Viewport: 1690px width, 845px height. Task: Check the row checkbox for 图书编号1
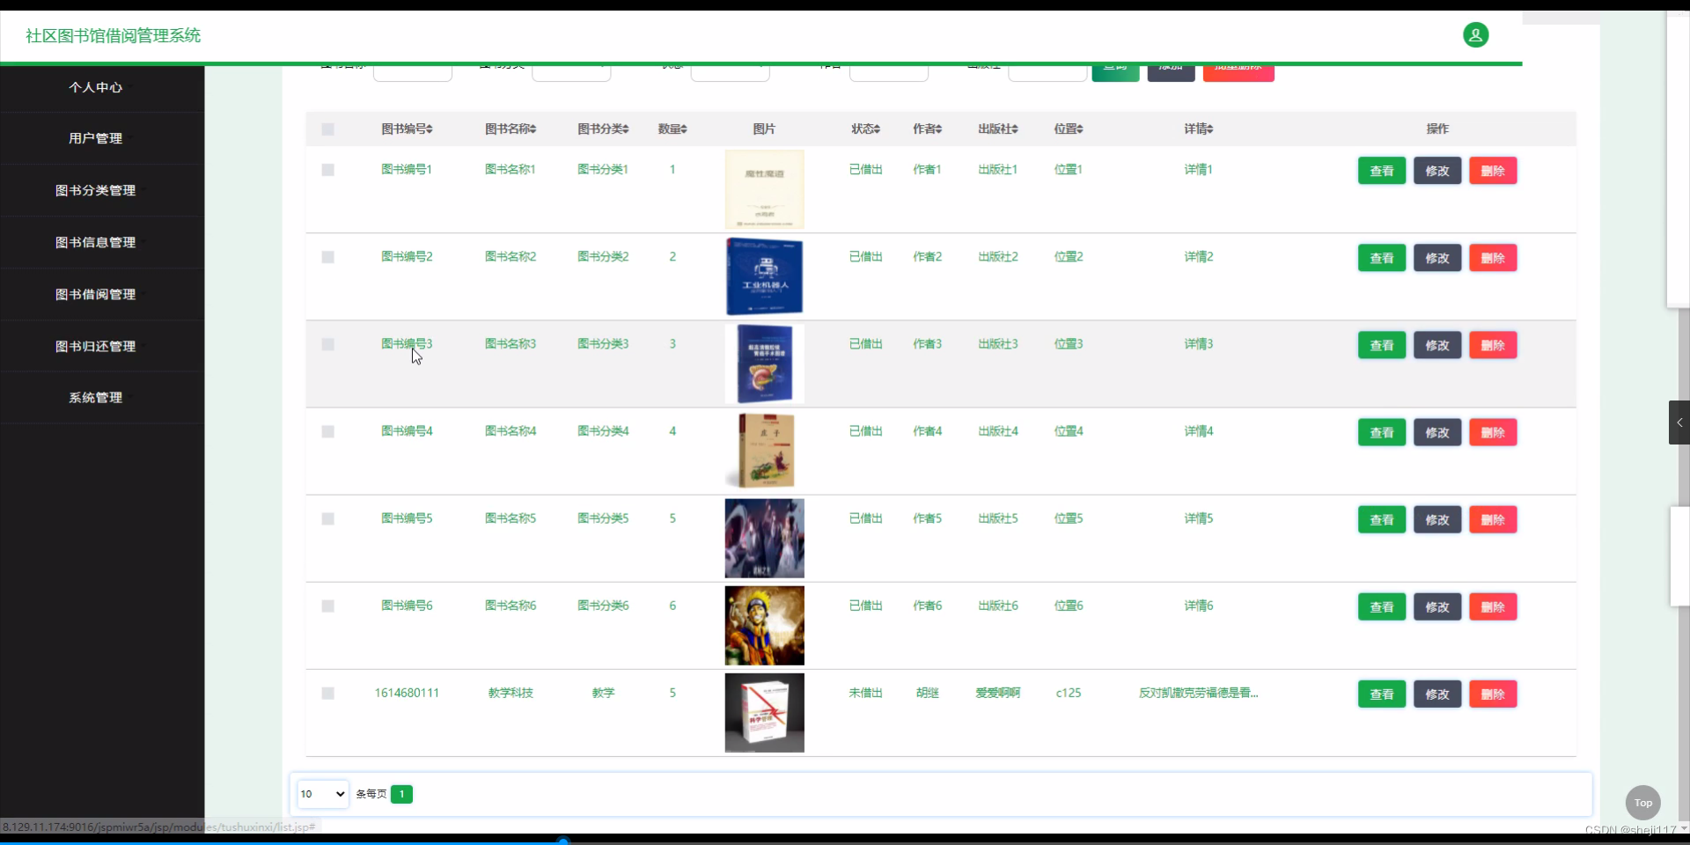click(327, 170)
